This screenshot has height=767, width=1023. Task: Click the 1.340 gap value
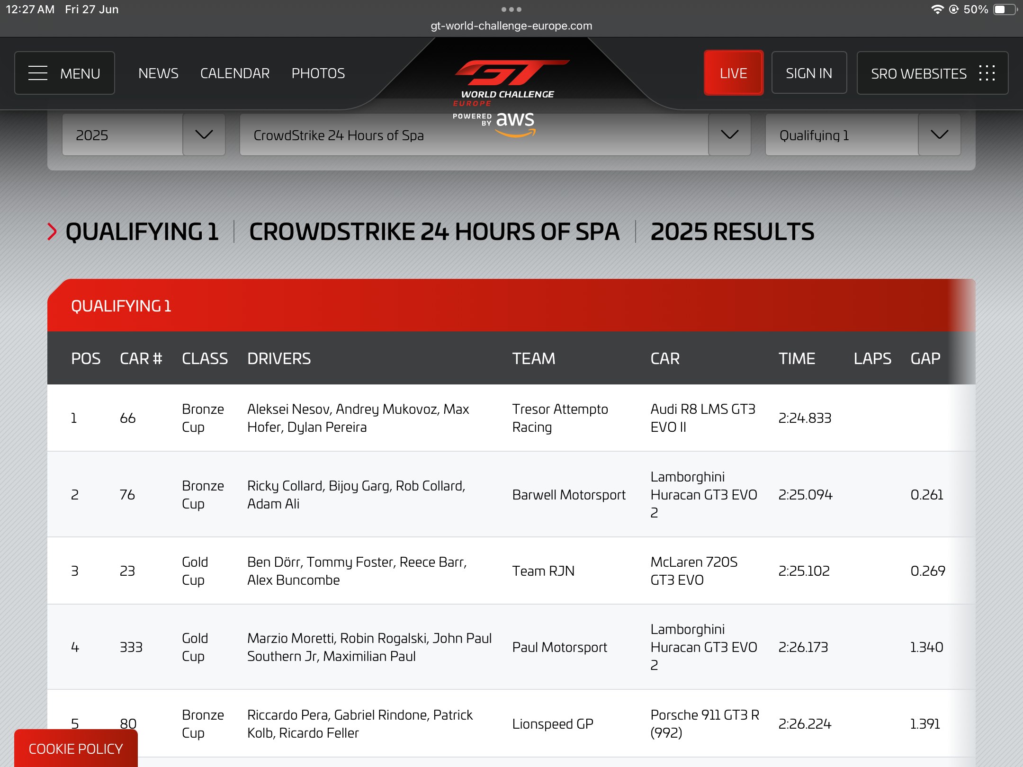click(x=927, y=647)
